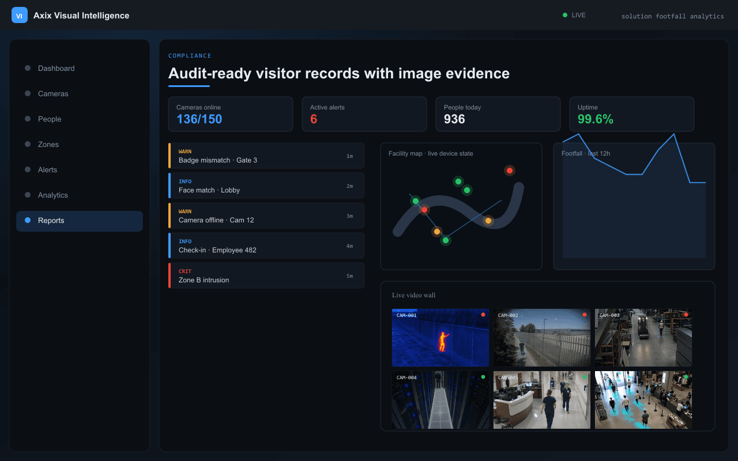Open the Zone B intrusion critical alert
Viewport: 738px width, 461px height.
pyautogui.click(x=266, y=275)
